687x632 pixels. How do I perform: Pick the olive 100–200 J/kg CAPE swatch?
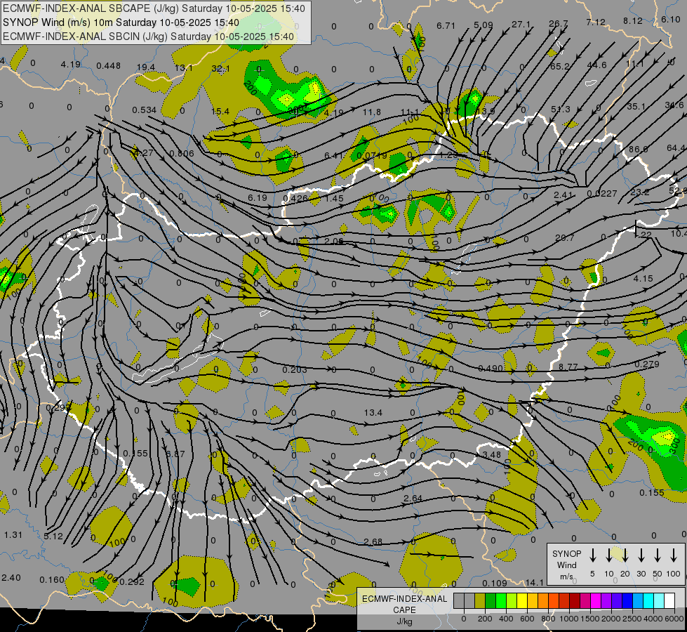pos(480,600)
